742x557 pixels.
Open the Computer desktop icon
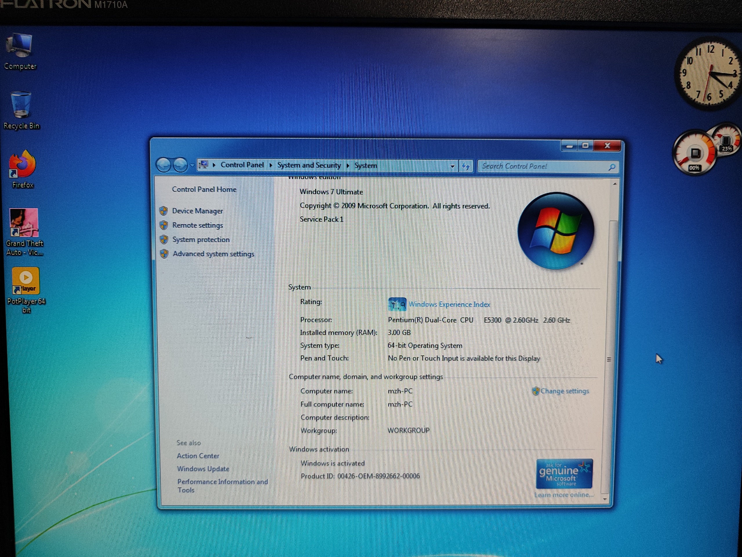tap(20, 51)
